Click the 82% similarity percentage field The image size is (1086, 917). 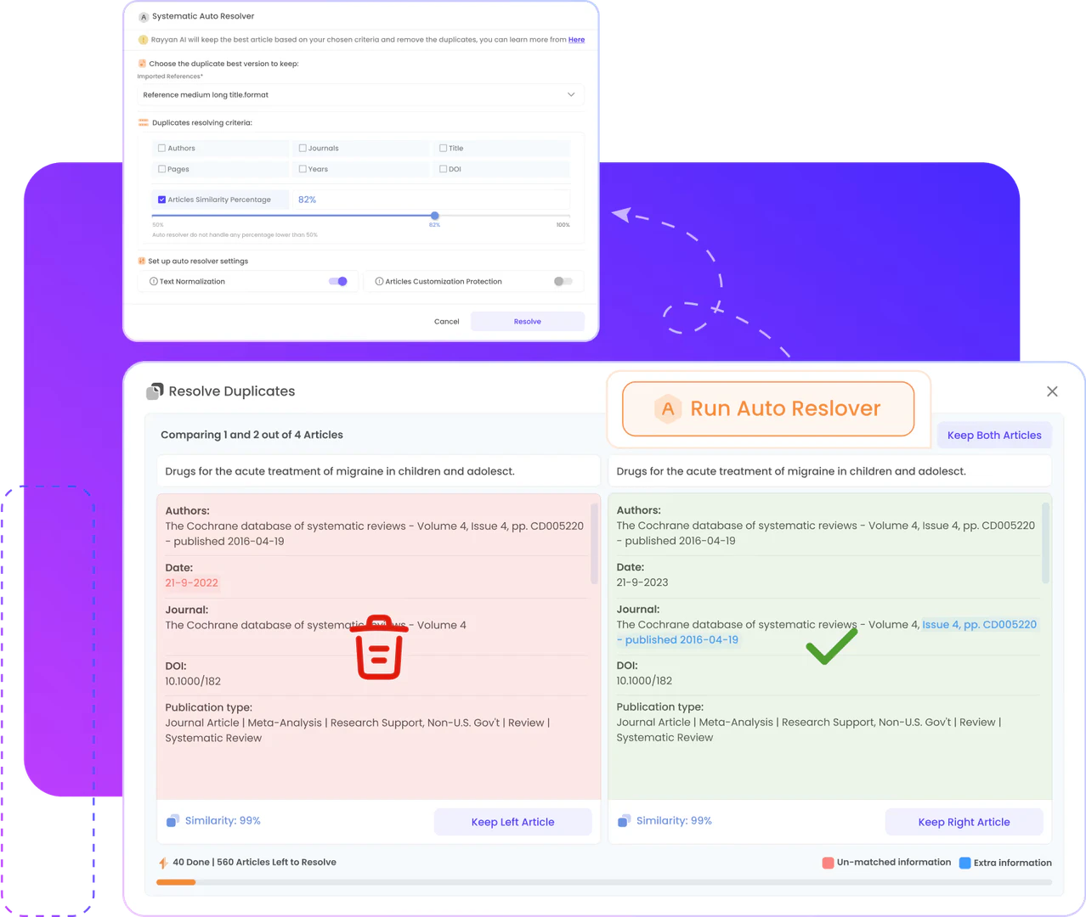click(x=430, y=200)
